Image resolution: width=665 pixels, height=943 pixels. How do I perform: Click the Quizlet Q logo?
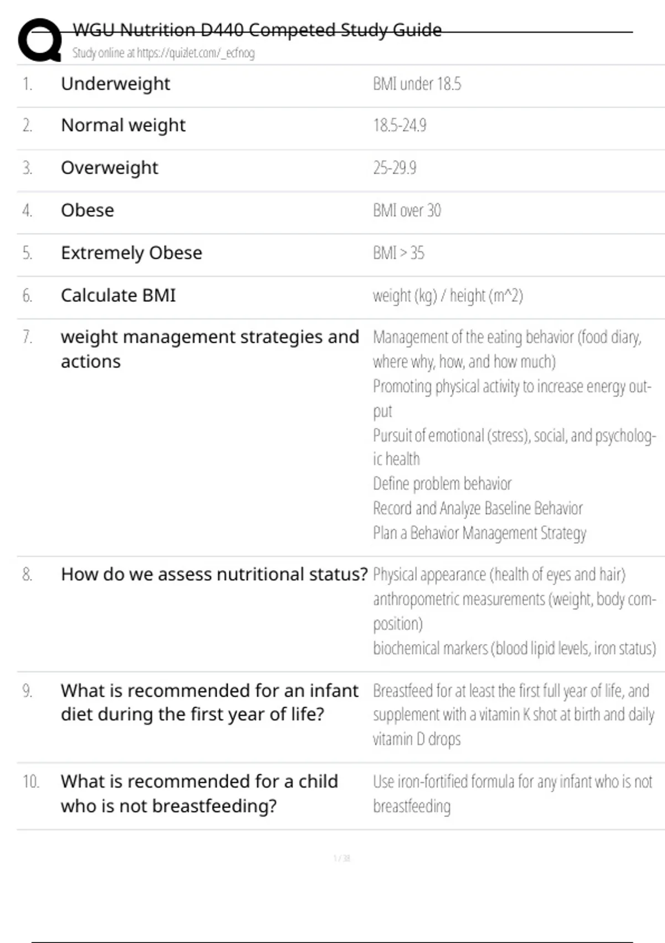tap(40, 40)
